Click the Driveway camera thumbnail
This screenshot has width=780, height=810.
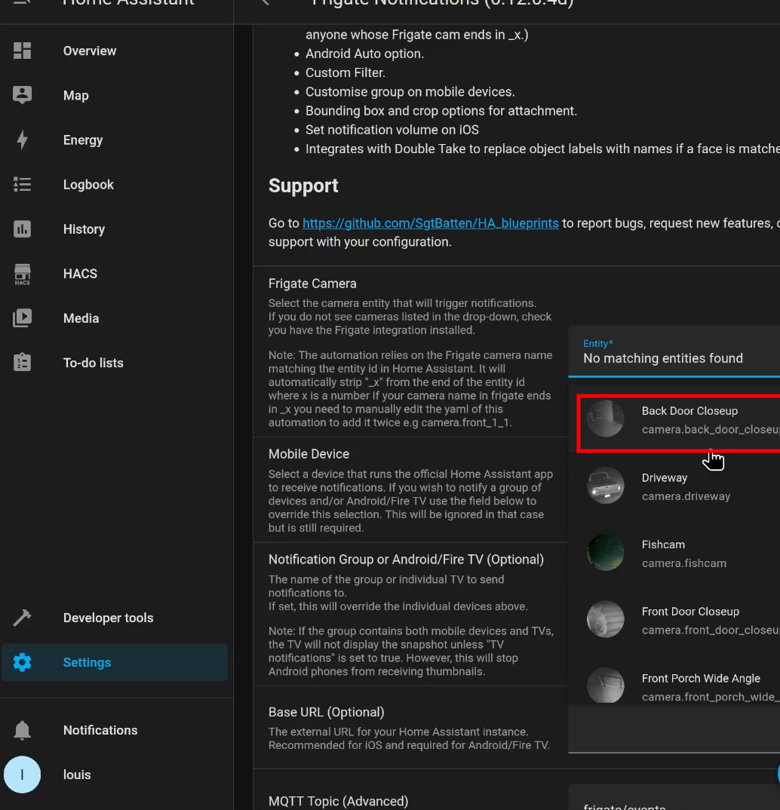(606, 486)
